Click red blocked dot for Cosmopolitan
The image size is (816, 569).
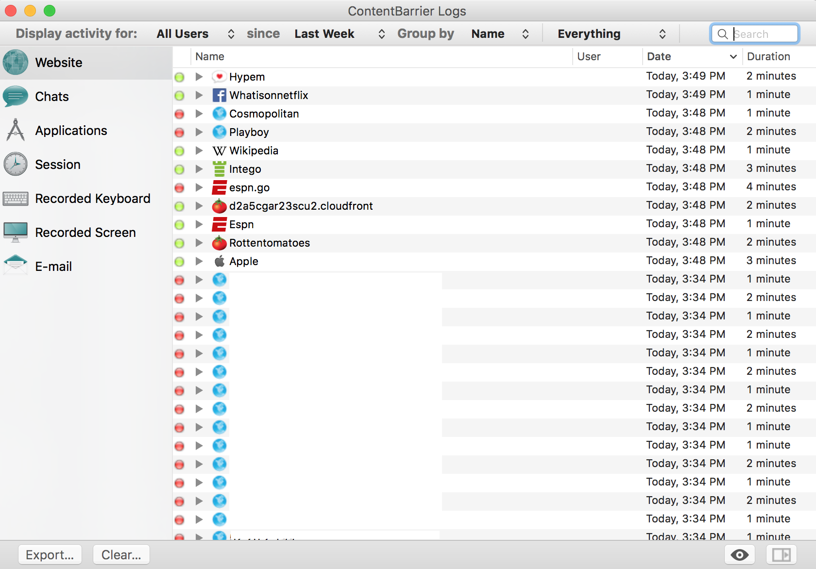179,114
